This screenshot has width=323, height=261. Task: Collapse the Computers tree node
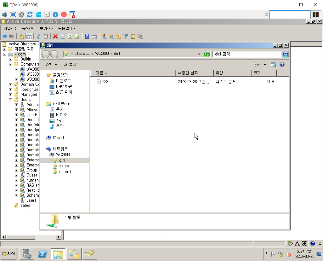click(x=10, y=64)
